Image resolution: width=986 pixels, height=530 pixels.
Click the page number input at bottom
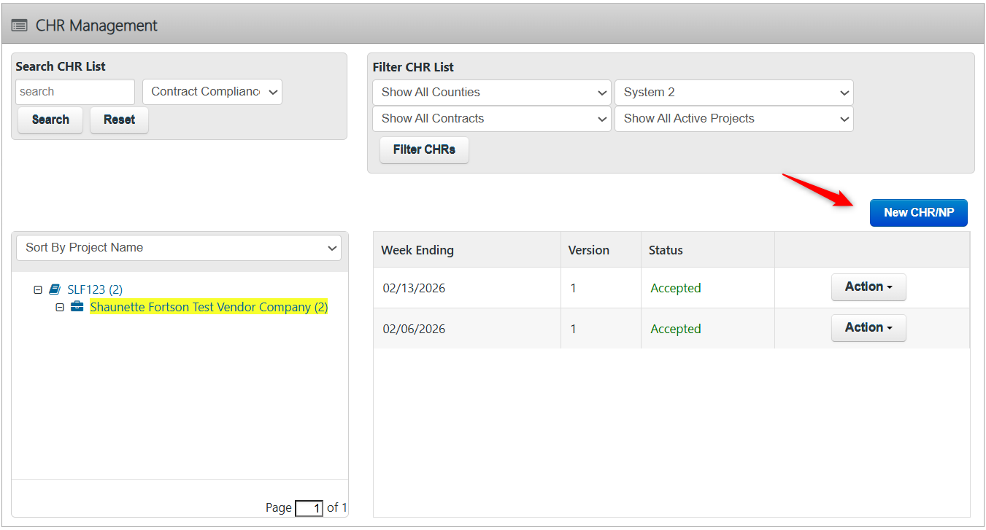tap(309, 508)
